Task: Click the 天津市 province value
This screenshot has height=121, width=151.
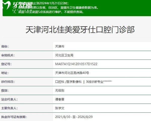Action: coord(60,47)
